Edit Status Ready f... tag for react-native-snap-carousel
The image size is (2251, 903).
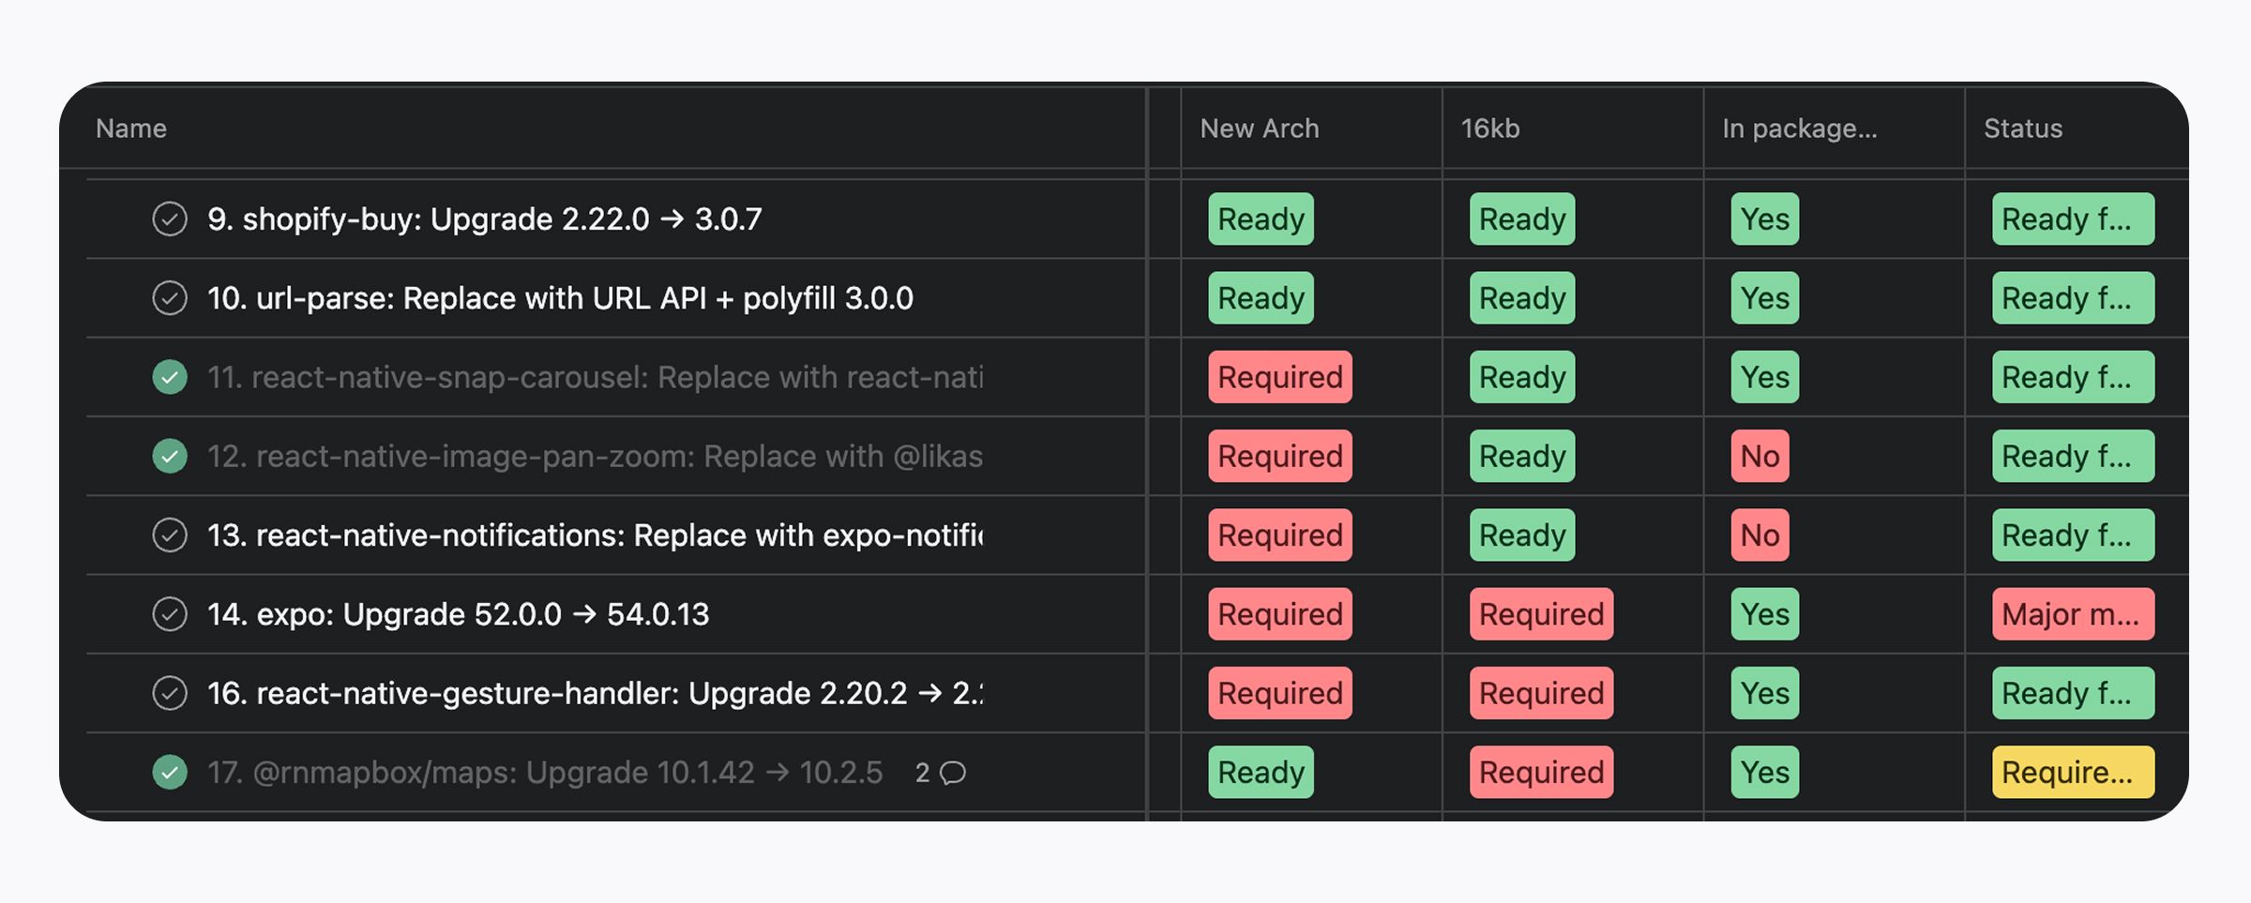coord(2074,377)
